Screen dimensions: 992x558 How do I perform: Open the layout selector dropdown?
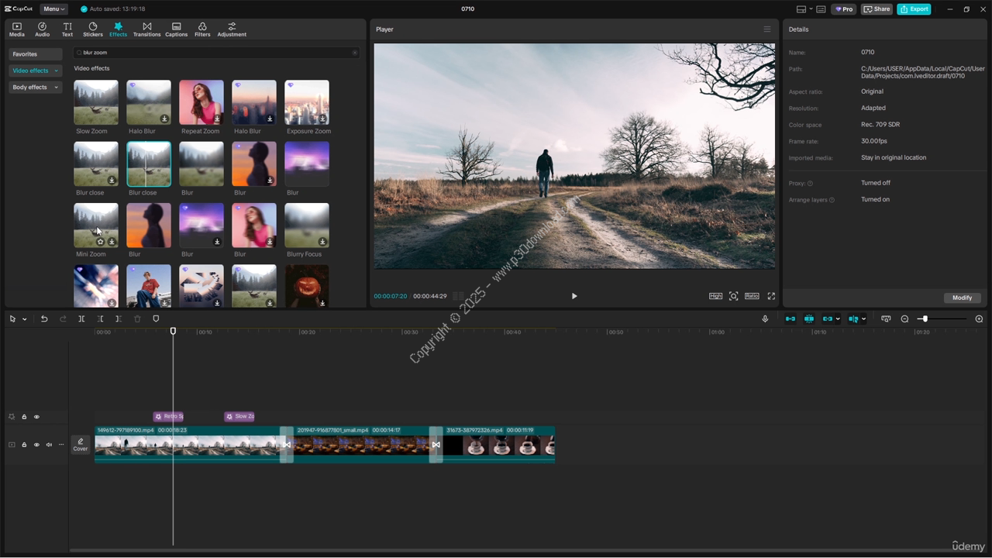(x=804, y=9)
